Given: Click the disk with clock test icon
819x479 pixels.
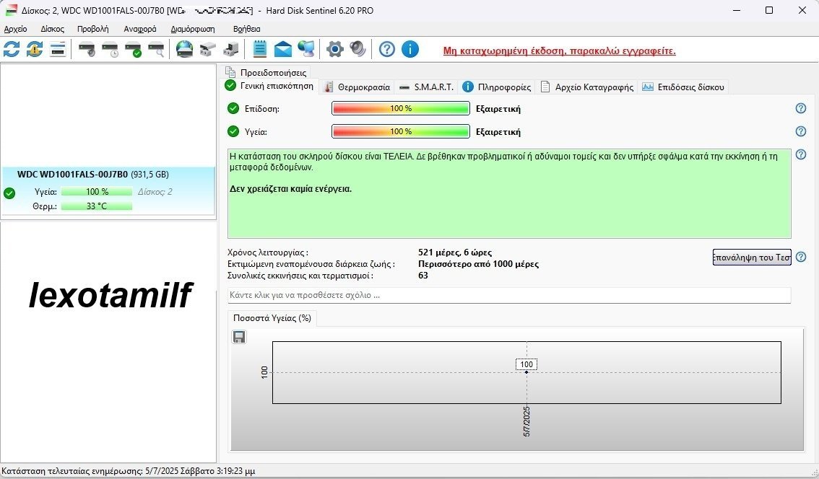Looking at the screenshot, I should pos(110,50).
